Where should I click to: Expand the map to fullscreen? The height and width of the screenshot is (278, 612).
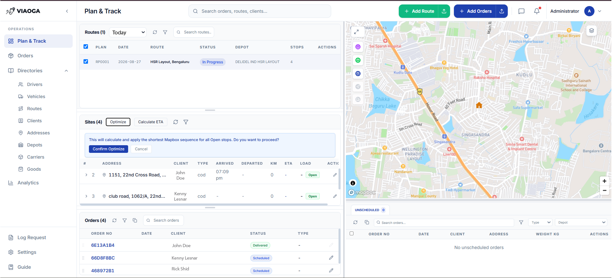click(x=356, y=32)
